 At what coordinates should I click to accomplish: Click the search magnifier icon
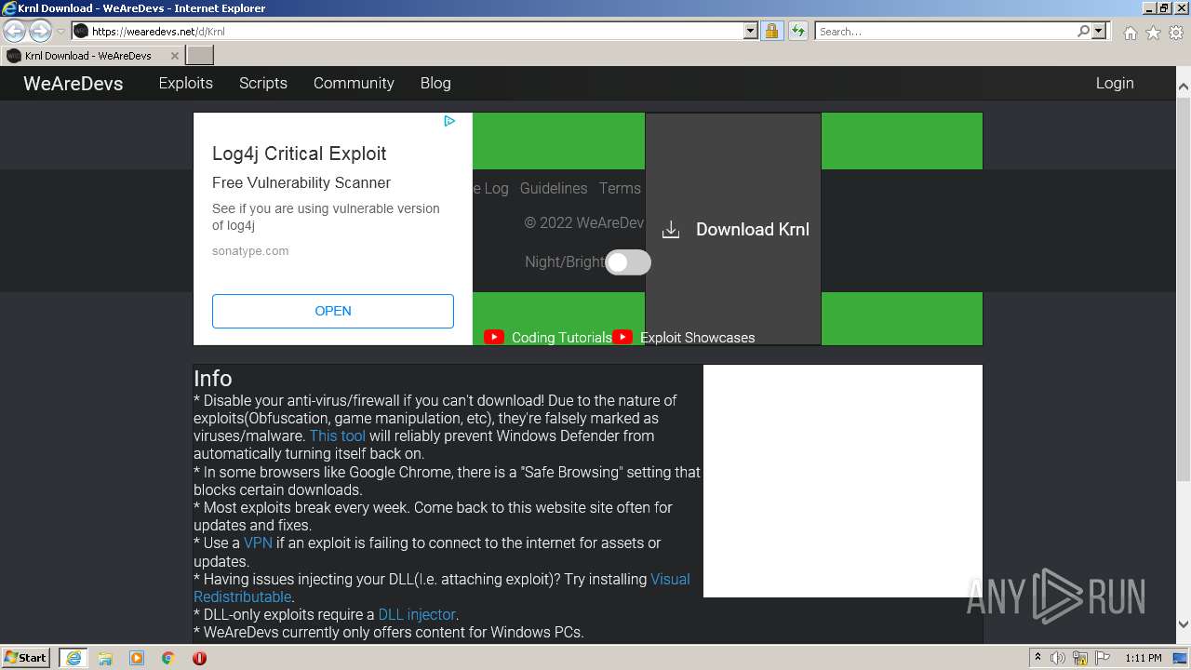[1083, 31]
